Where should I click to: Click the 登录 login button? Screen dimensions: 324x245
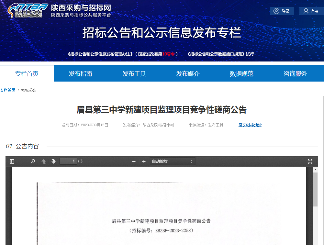click(x=282, y=11)
